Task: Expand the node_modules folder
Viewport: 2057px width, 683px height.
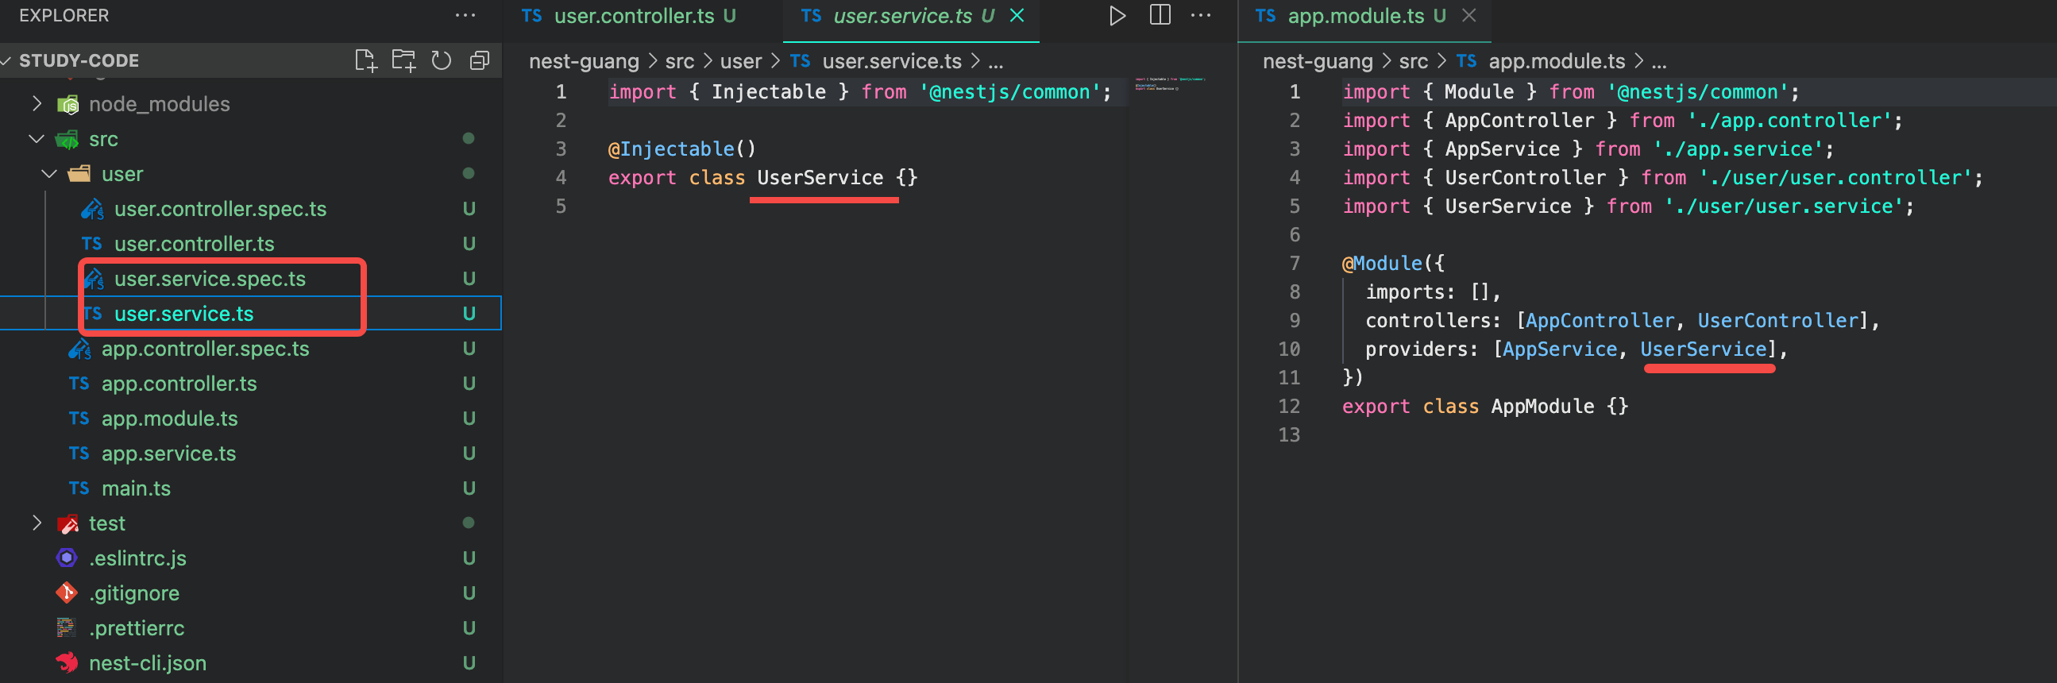Action: 37,104
